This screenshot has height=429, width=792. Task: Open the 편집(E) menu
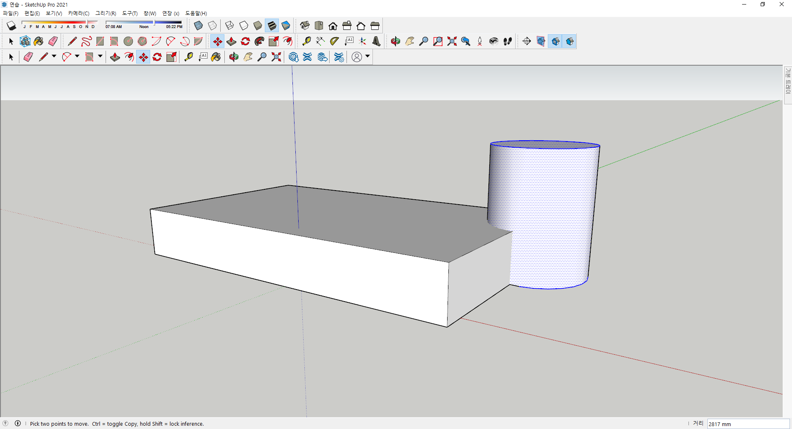32,13
